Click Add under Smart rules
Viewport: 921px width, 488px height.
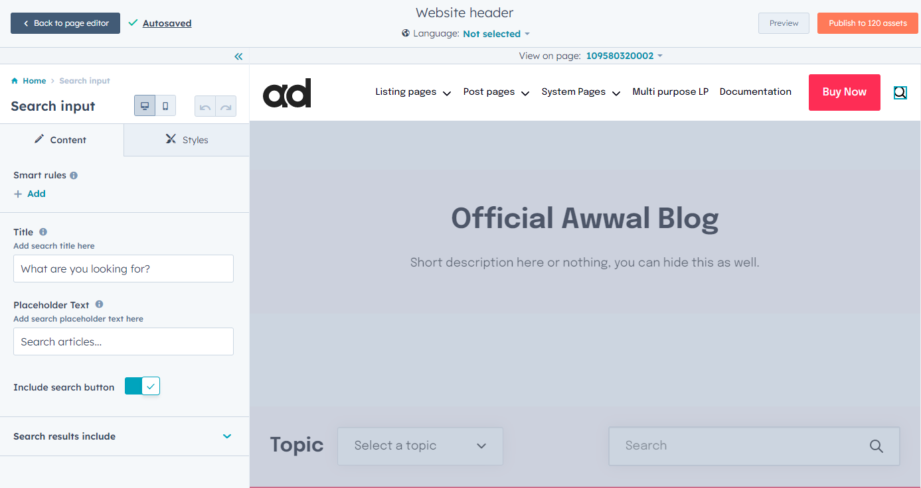click(30, 194)
